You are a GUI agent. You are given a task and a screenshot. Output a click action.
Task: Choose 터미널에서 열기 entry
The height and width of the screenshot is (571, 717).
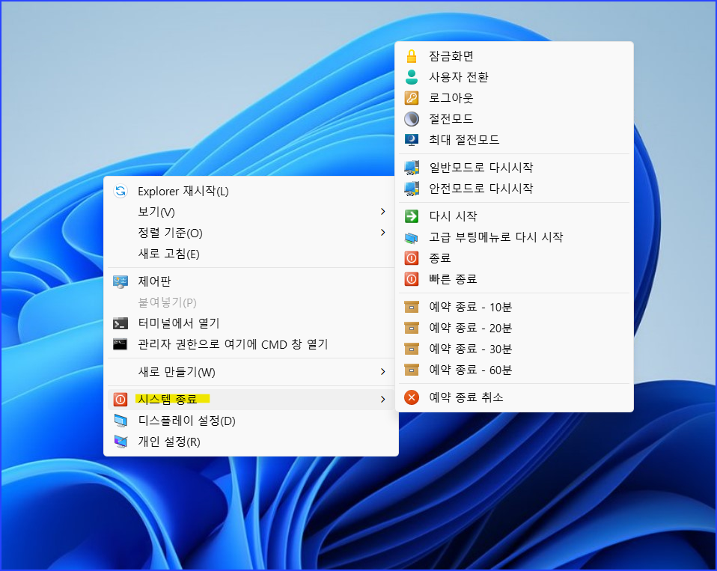251,324
